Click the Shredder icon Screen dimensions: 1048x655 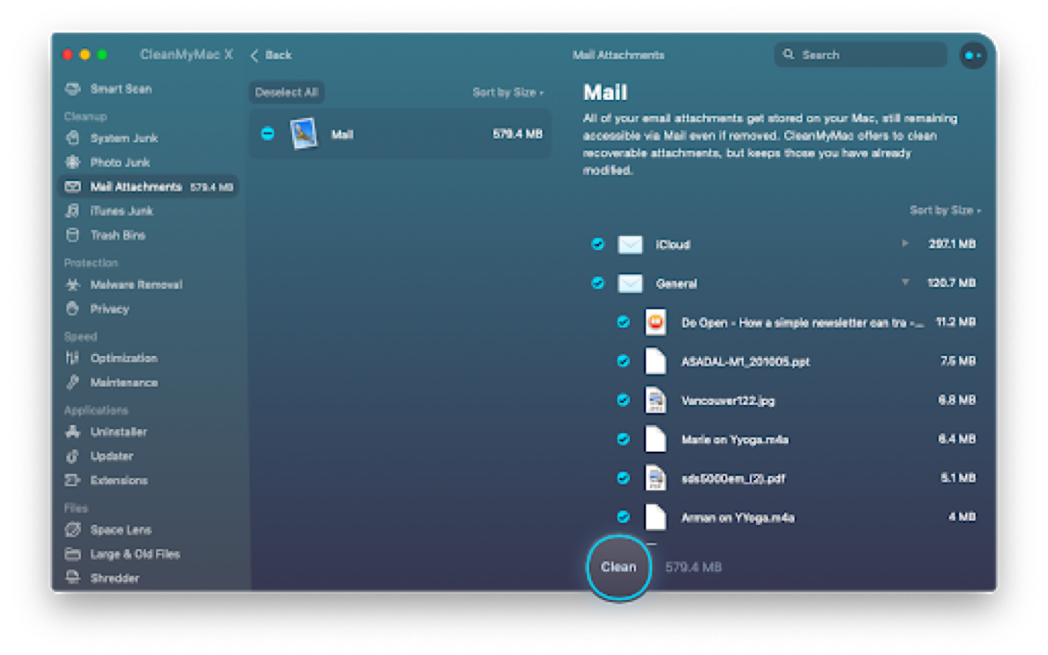point(73,577)
